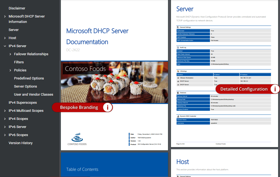Click the Interface column header
This screenshot has width=280, height=177.
click(195, 75)
